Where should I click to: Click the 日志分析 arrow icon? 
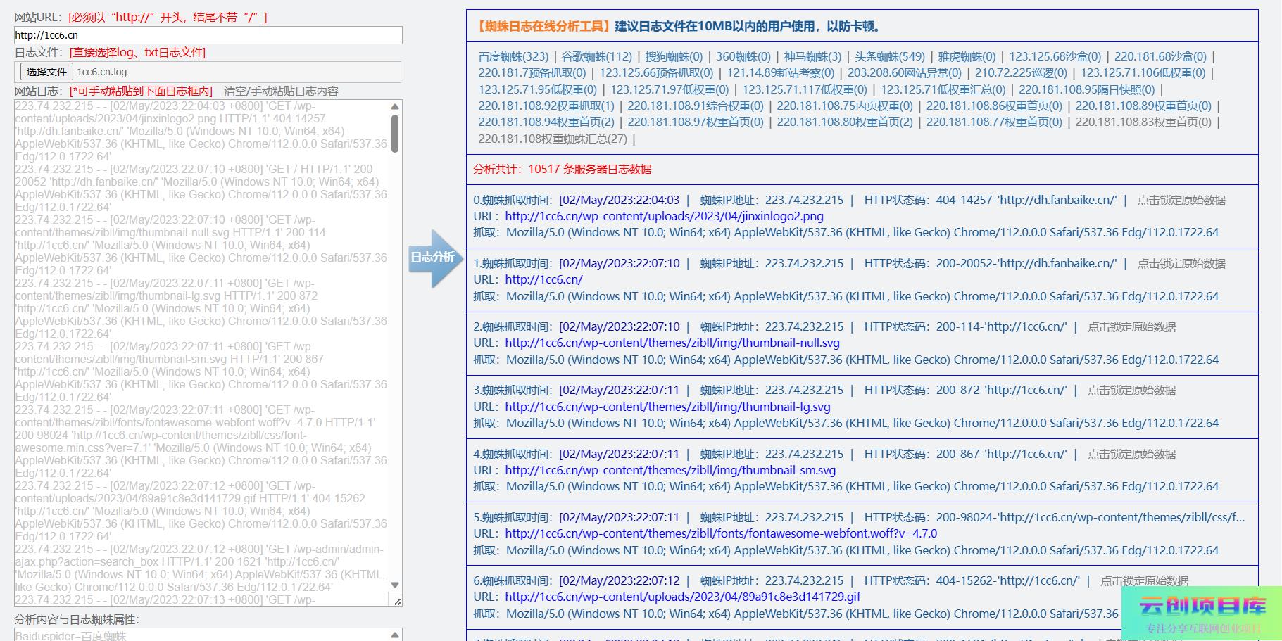tap(434, 258)
